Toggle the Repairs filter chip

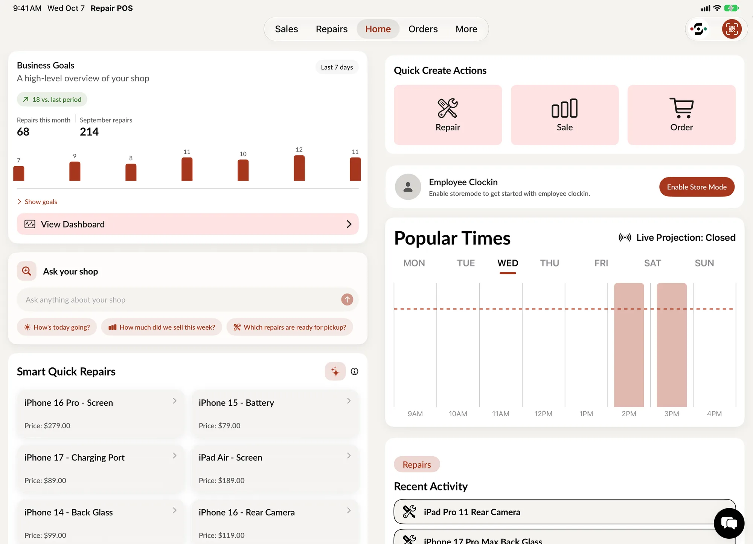pos(417,465)
